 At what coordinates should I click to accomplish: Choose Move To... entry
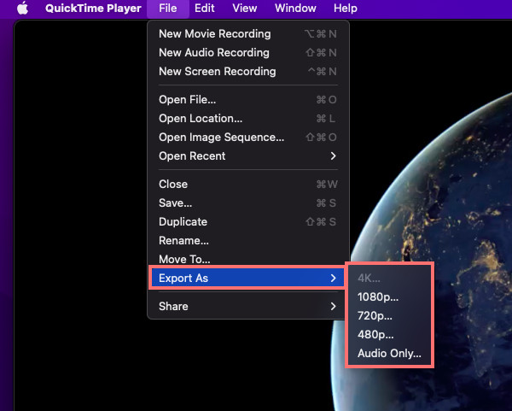(x=248, y=259)
